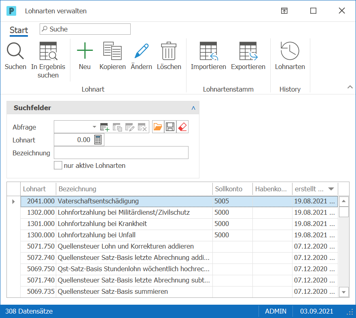Click row indicator arrow of Vaterschaftsentschädigung

pos(13,201)
